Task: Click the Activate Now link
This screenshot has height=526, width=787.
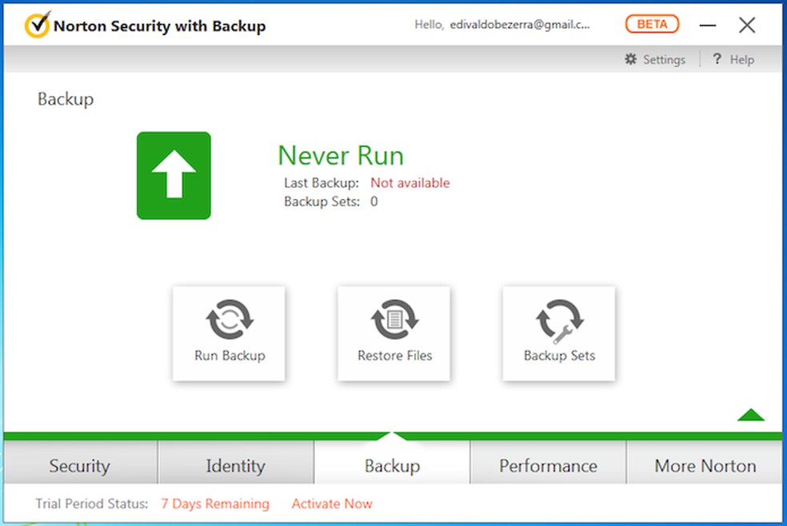Action: 332,504
